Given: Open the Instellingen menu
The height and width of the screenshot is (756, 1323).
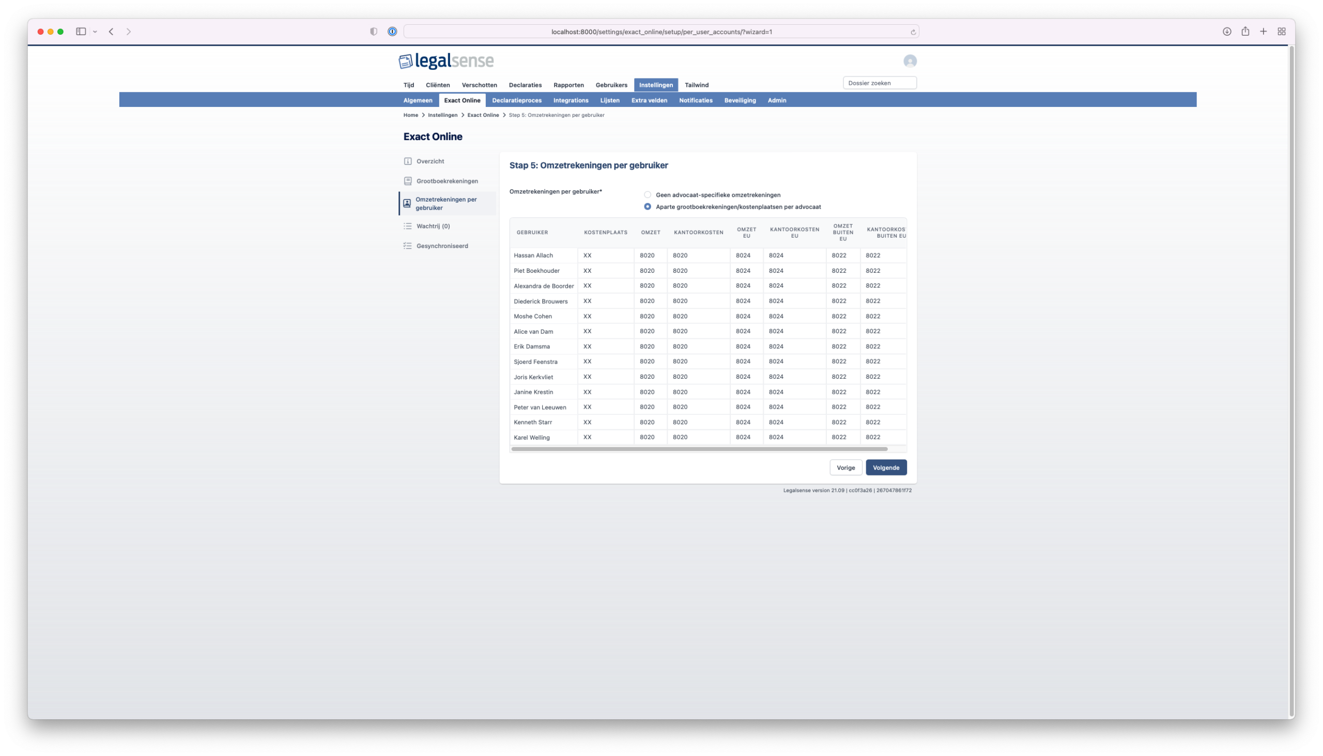Looking at the screenshot, I should coord(656,85).
